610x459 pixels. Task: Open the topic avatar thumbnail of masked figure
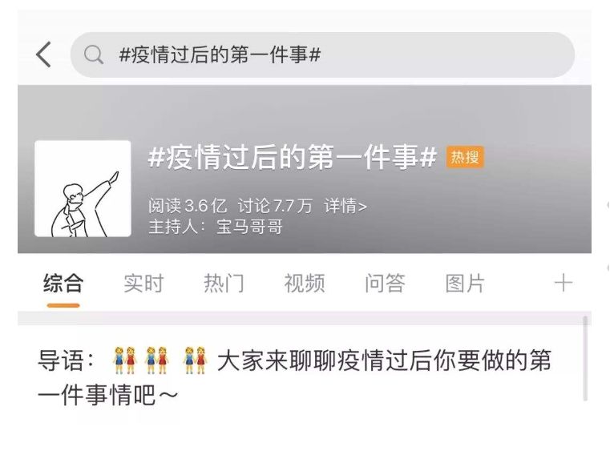(x=83, y=188)
